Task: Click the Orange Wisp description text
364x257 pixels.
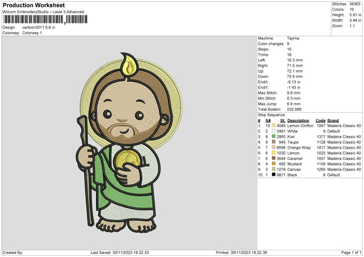Action: 298,147
